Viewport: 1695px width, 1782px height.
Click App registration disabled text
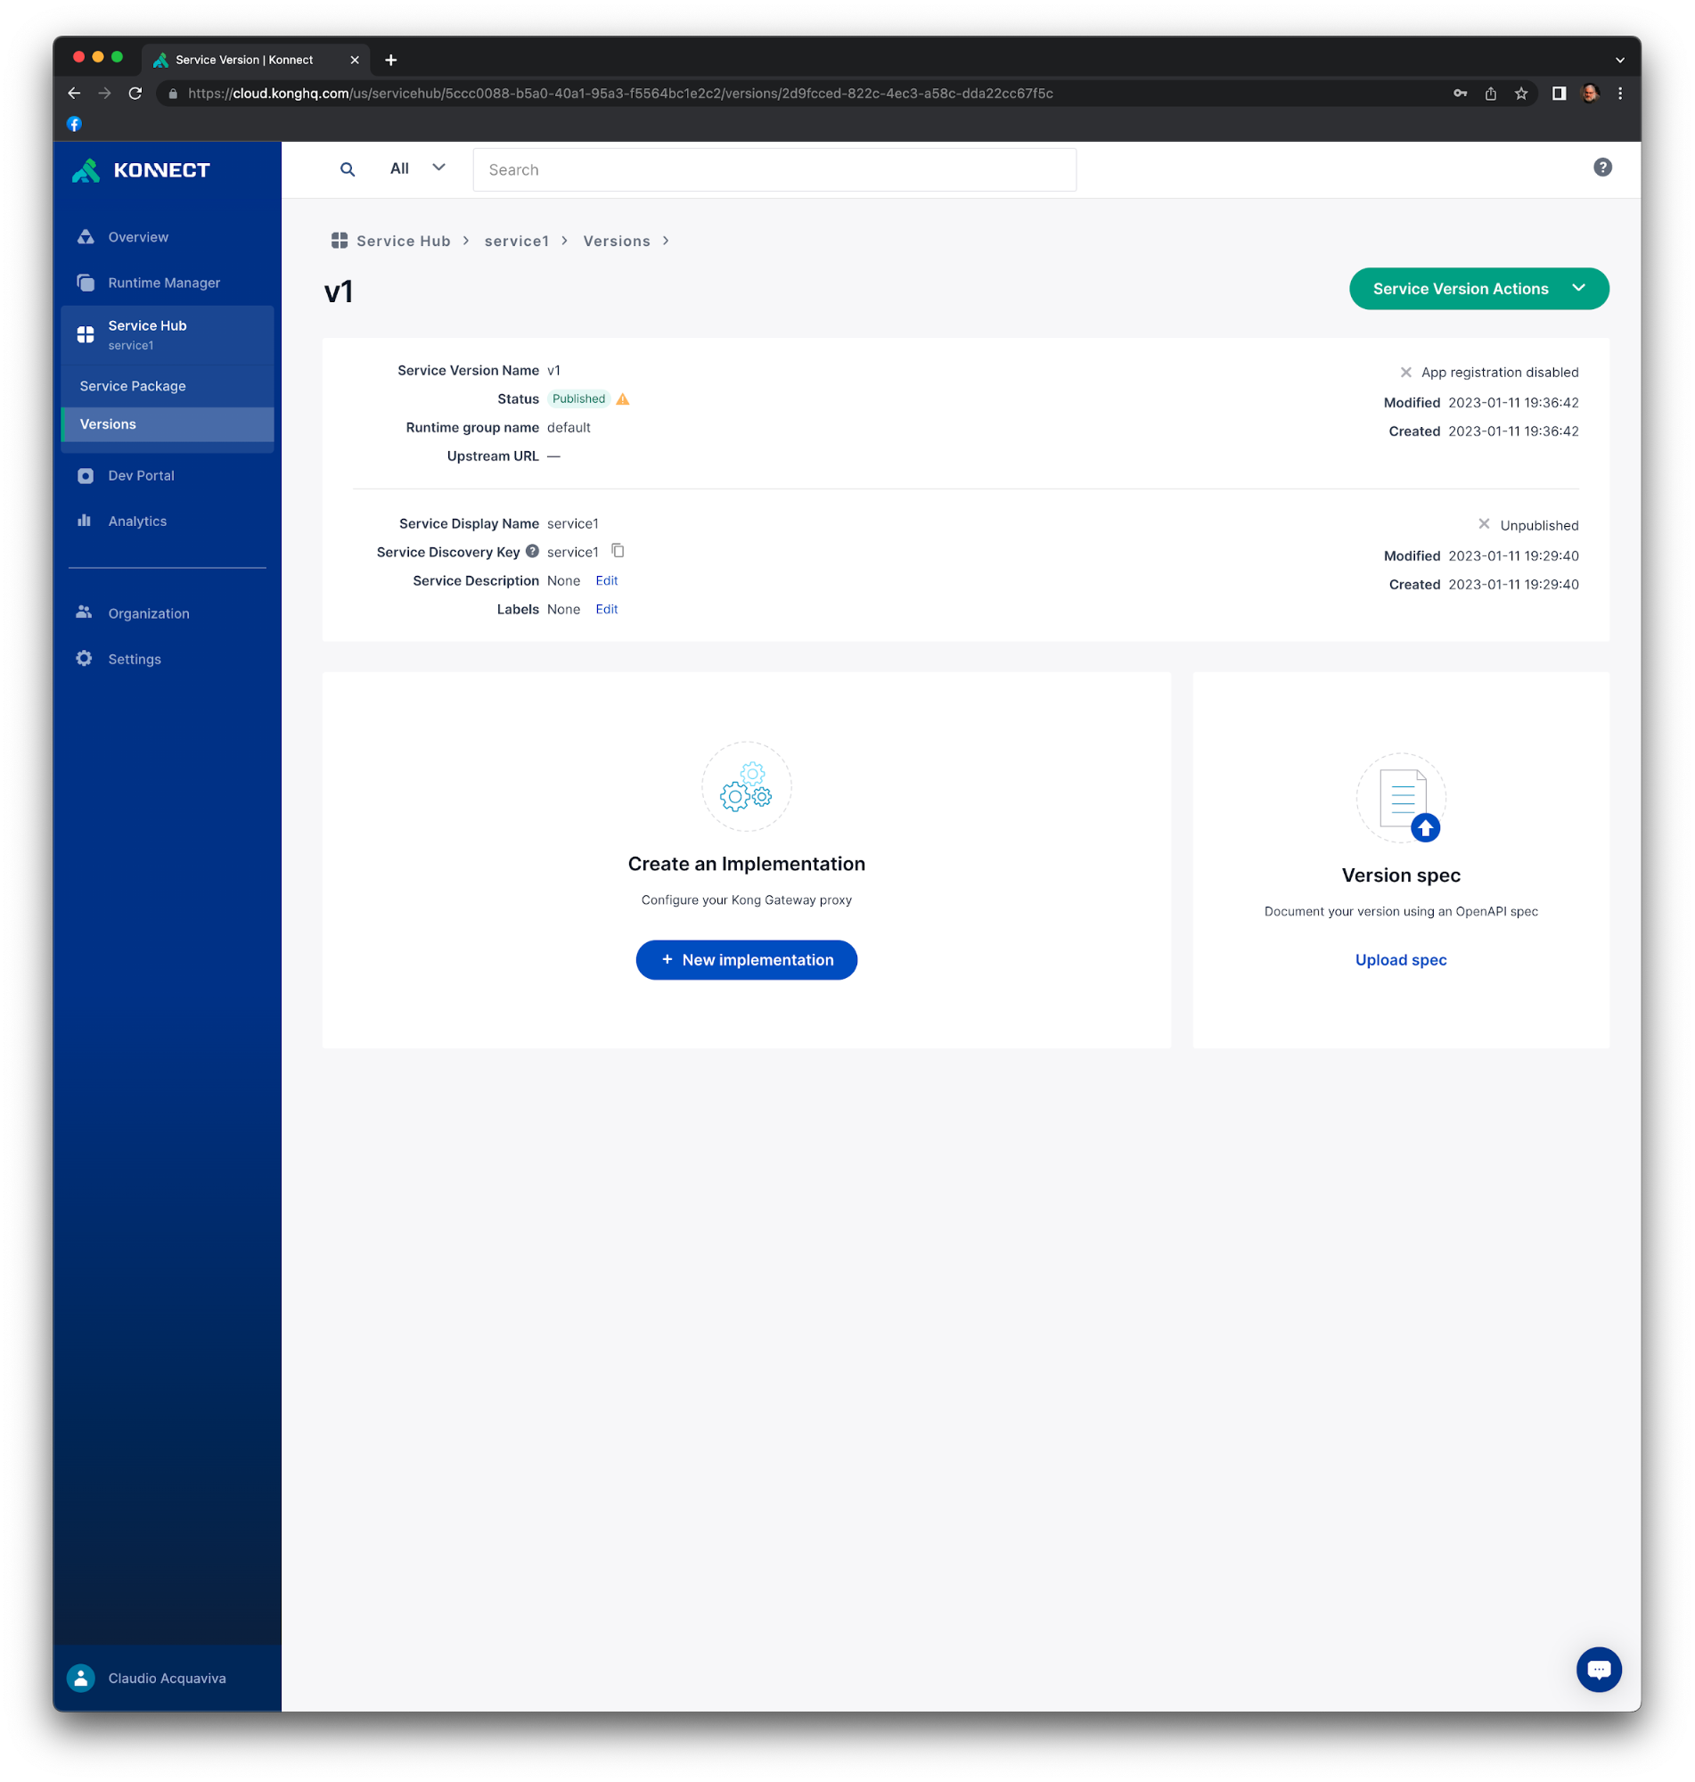pyautogui.click(x=1499, y=373)
